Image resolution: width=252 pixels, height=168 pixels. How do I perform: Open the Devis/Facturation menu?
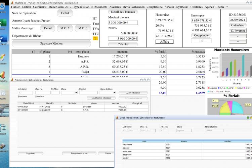133,7
